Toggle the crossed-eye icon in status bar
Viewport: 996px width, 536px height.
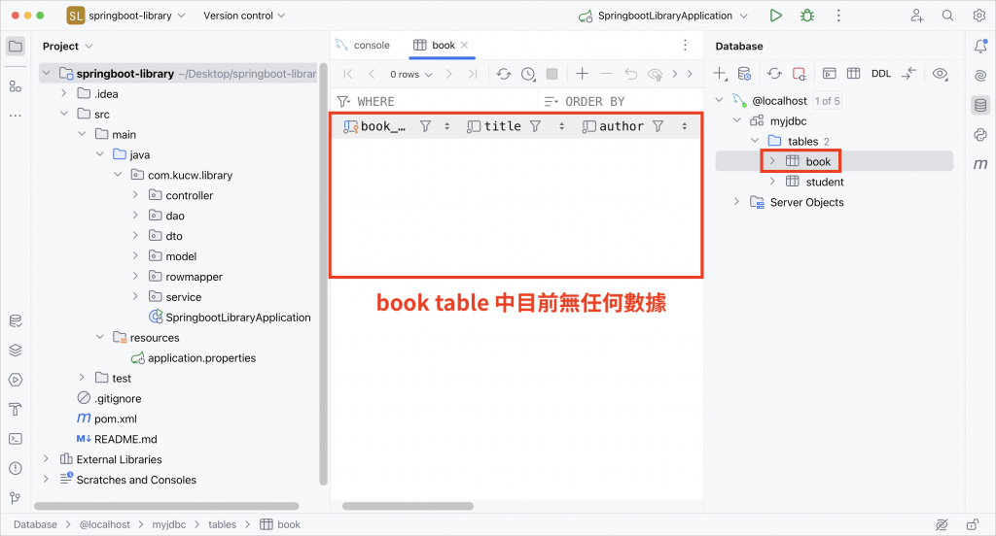[942, 524]
